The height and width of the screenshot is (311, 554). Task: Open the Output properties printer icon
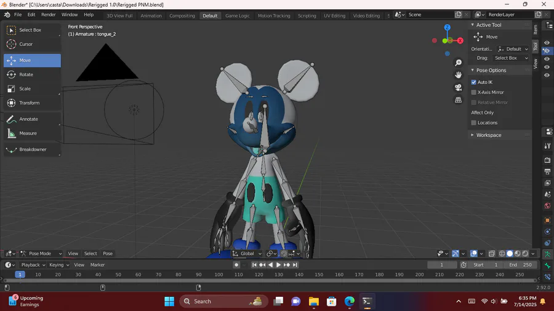click(547, 171)
